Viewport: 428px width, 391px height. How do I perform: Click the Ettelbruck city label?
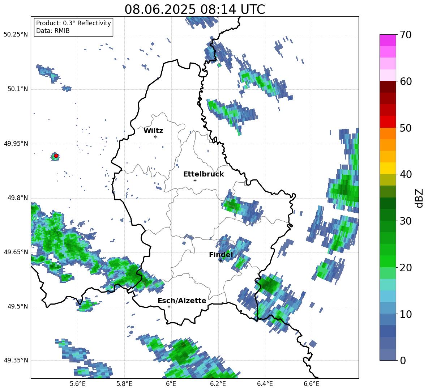pyautogui.click(x=204, y=174)
